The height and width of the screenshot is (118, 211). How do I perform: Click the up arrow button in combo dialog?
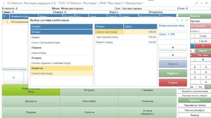point(173,48)
